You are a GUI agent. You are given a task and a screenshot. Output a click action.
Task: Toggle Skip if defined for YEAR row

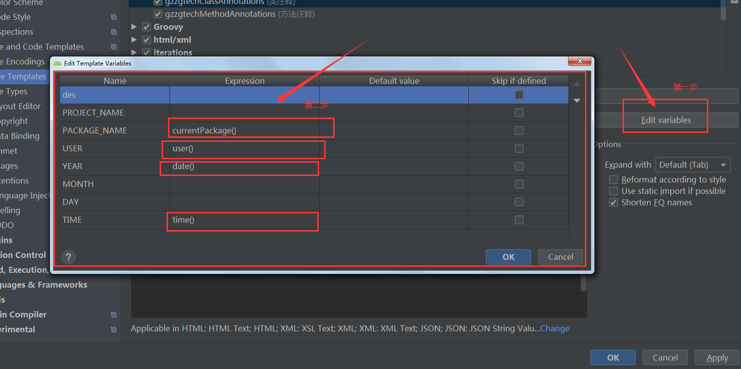click(x=519, y=166)
